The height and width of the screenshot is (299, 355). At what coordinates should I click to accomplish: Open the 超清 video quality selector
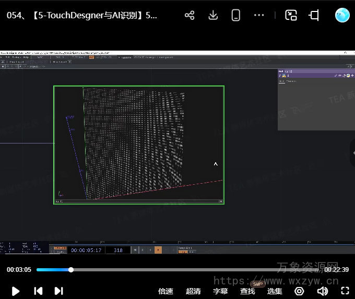tap(193, 291)
